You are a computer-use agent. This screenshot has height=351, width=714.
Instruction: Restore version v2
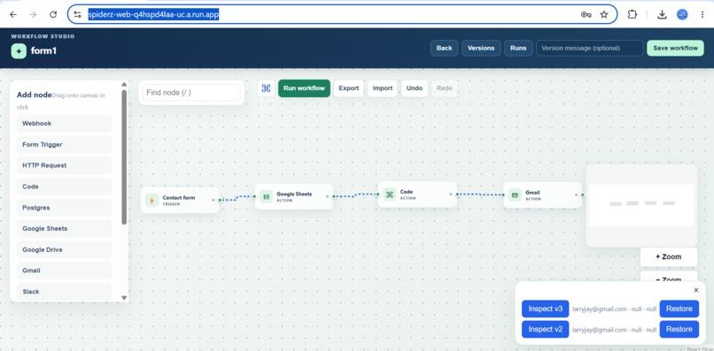click(x=679, y=329)
